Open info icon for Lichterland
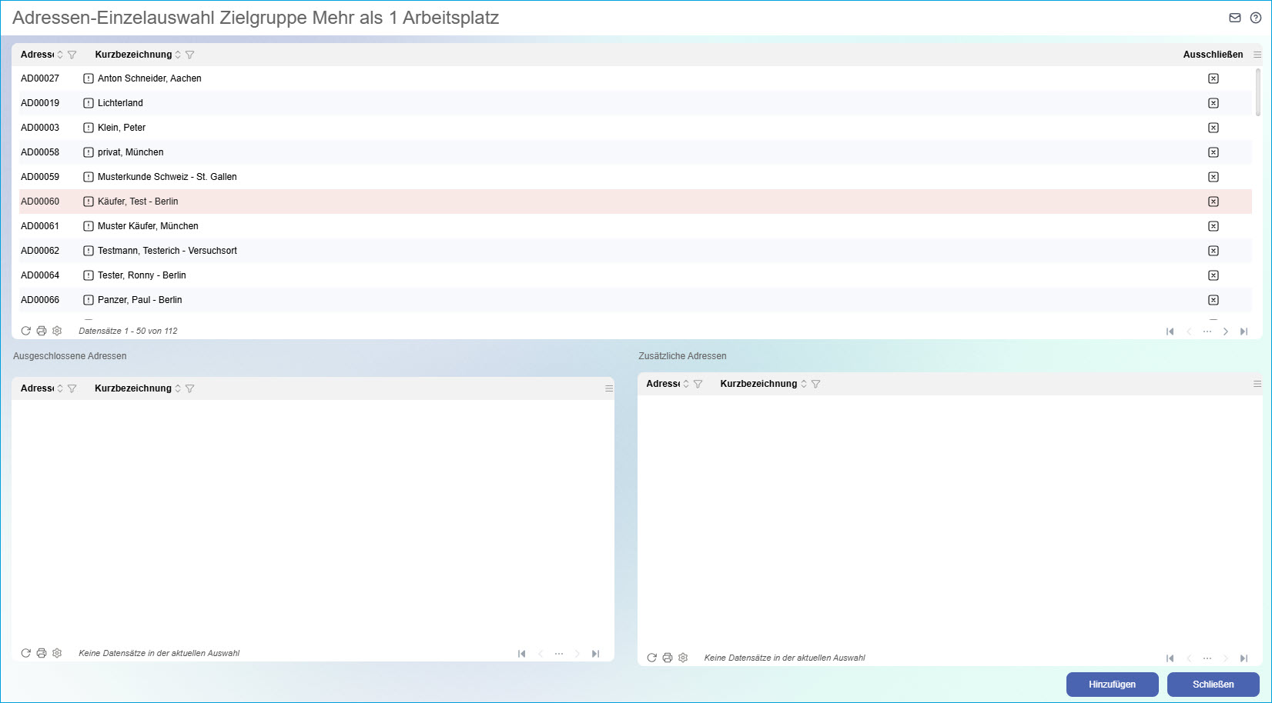The image size is (1272, 703). click(x=89, y=103)
